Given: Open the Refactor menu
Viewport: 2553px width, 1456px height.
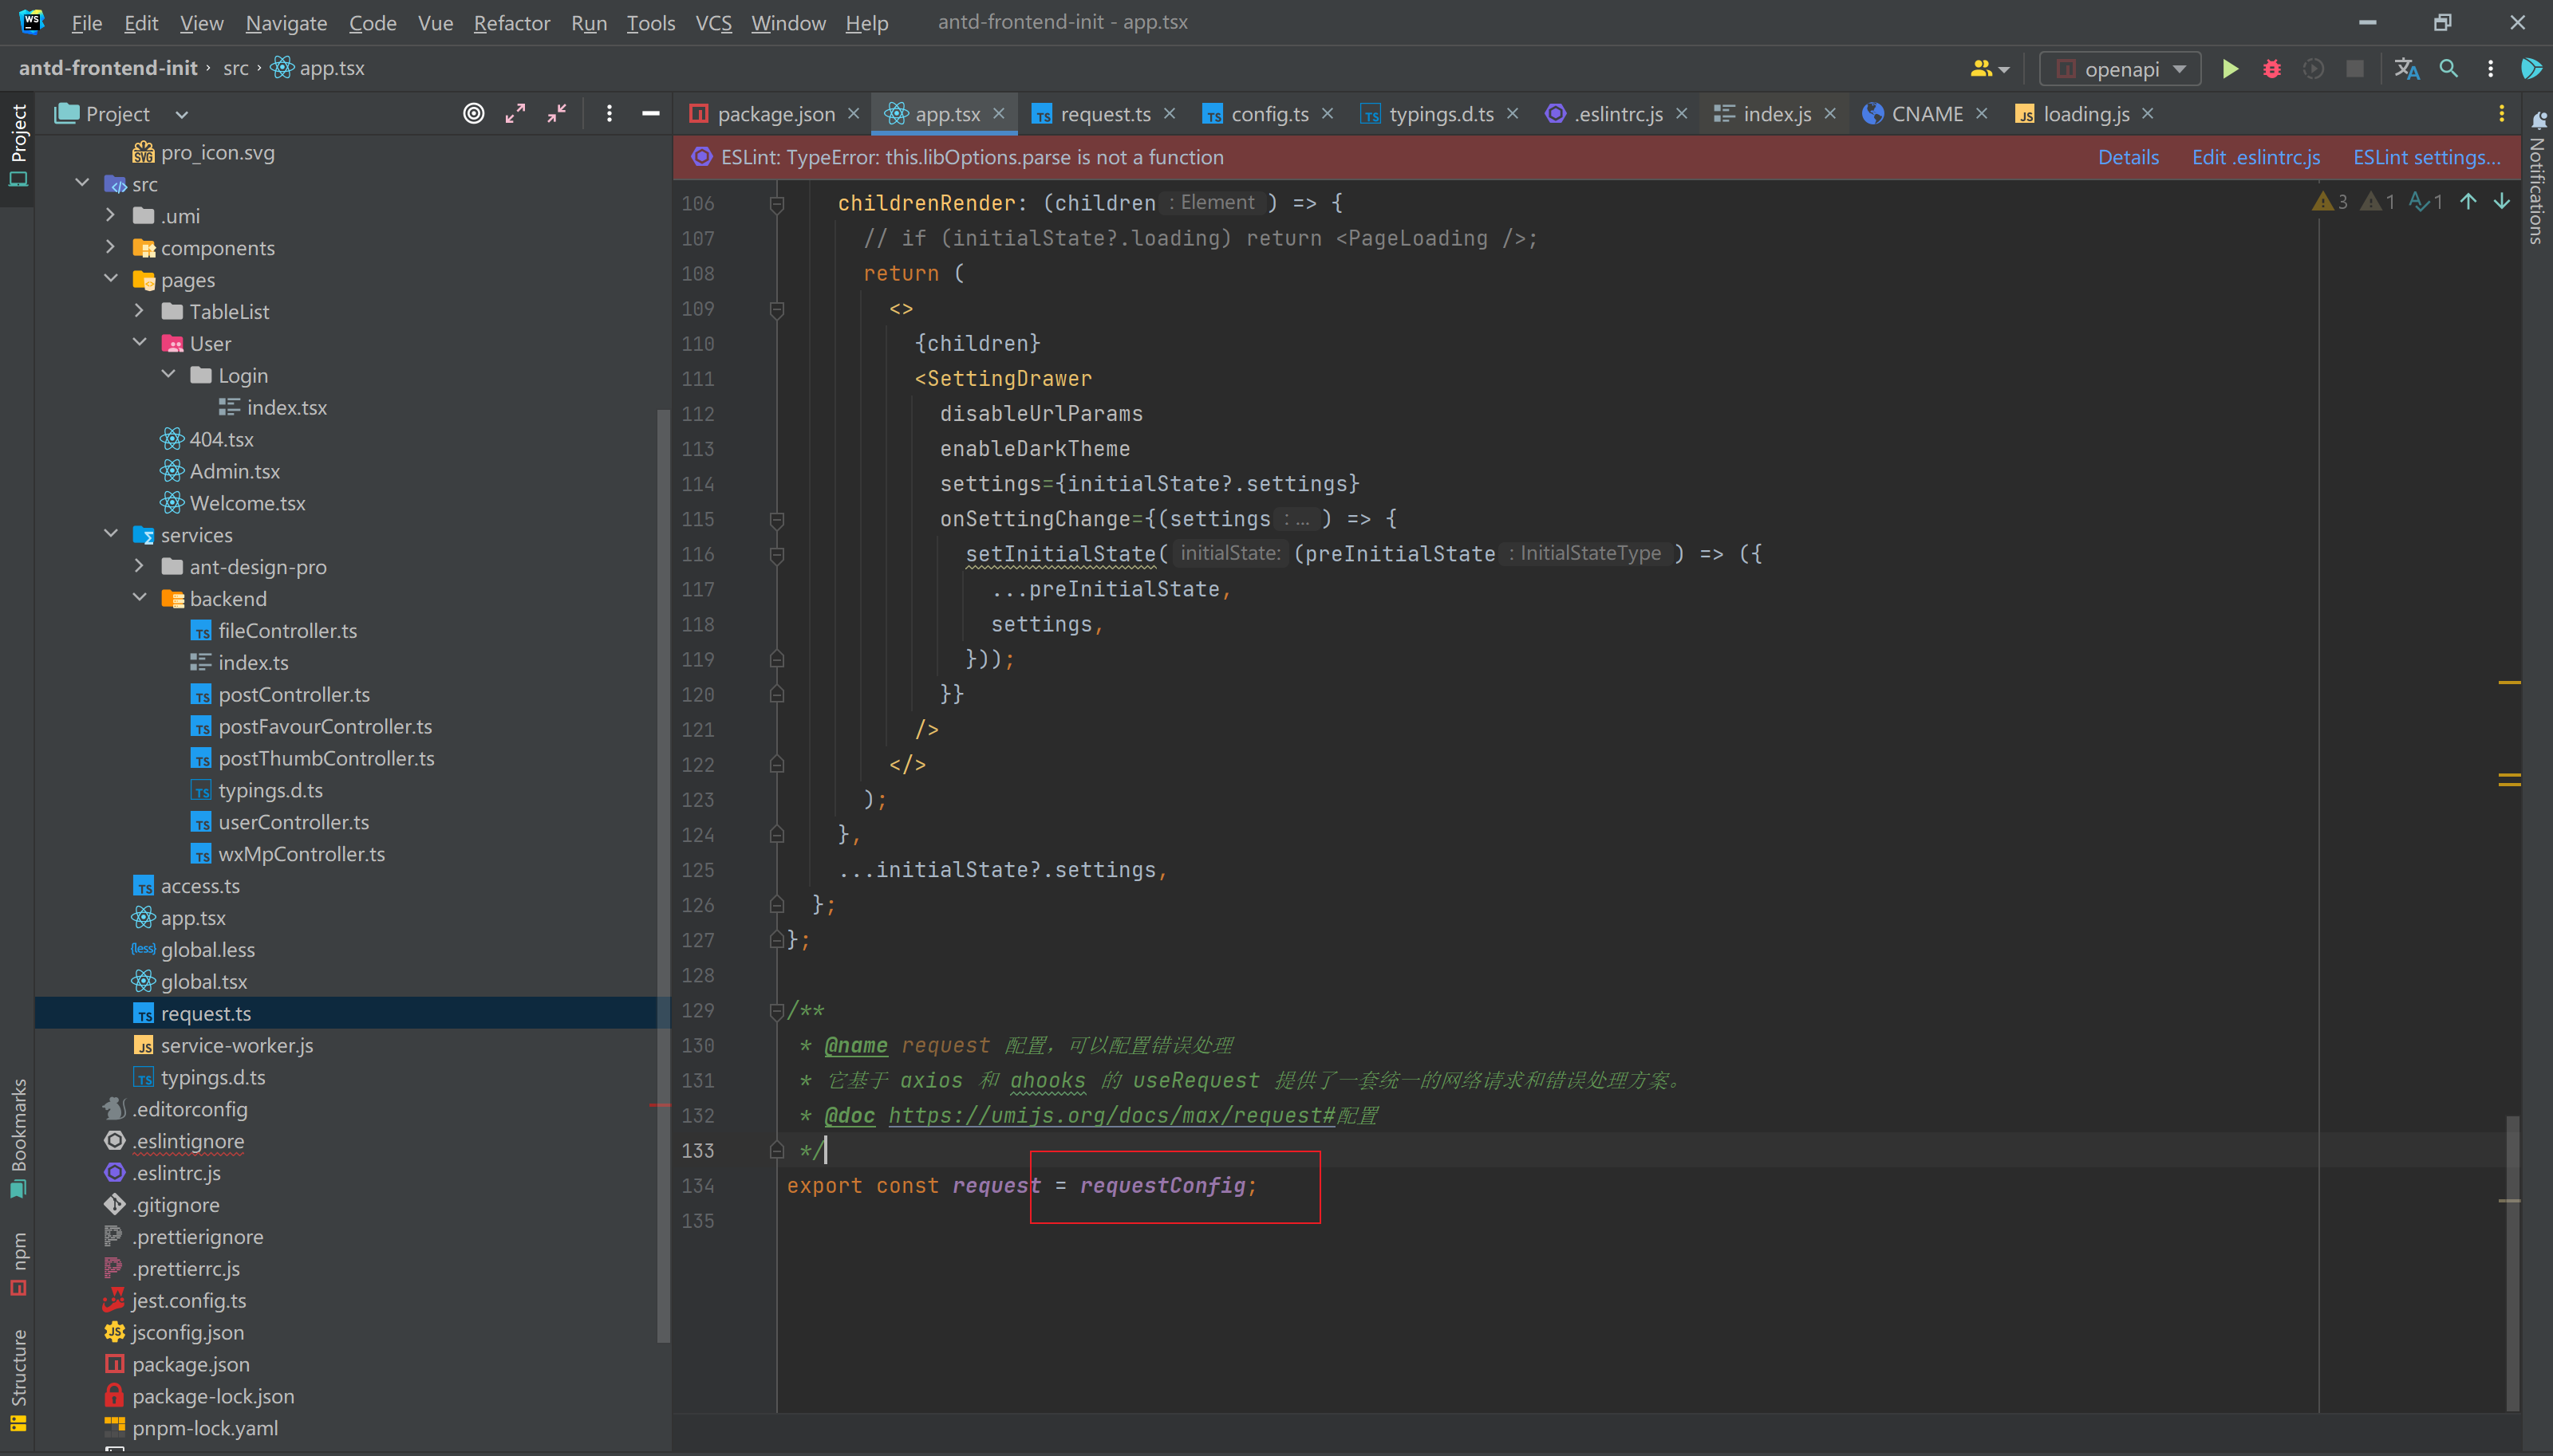Looking at the screenshot, I should tap(511, 23).
